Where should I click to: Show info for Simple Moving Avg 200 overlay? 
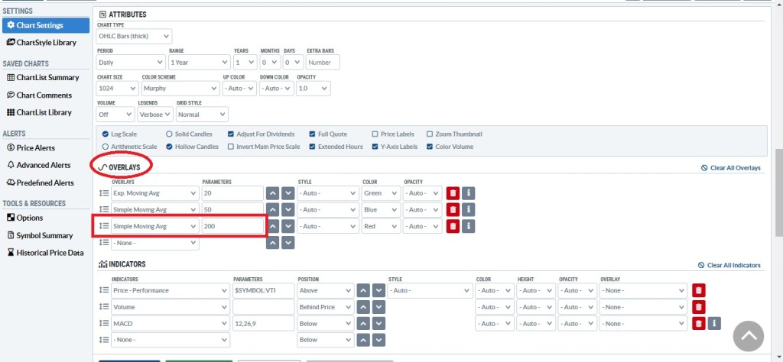coord(469,226)
